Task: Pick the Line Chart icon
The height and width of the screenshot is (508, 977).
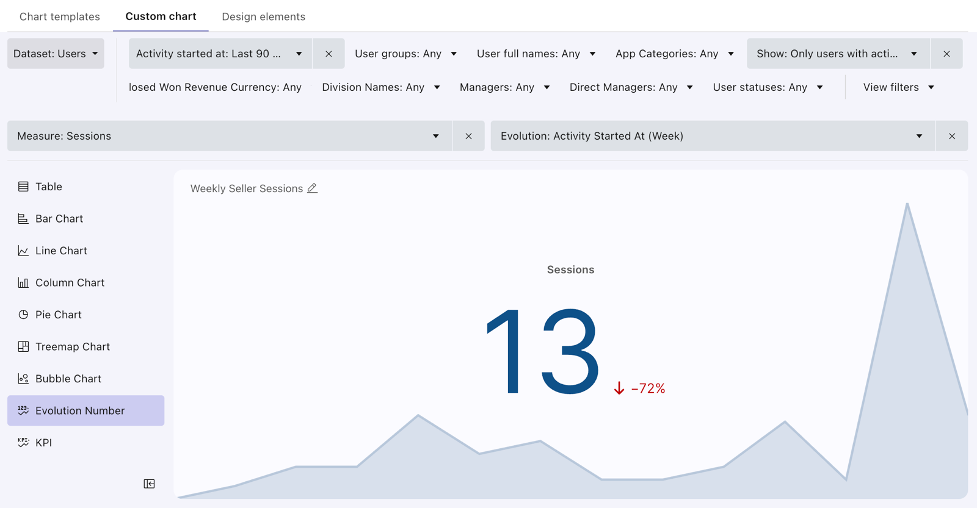Action: [x=23, y=251]
